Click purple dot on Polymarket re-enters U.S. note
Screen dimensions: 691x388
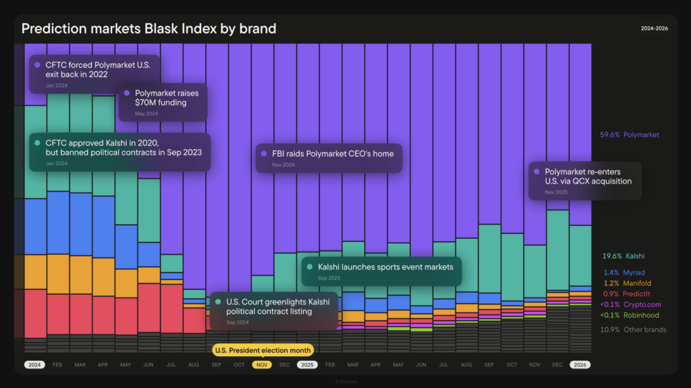536,171
